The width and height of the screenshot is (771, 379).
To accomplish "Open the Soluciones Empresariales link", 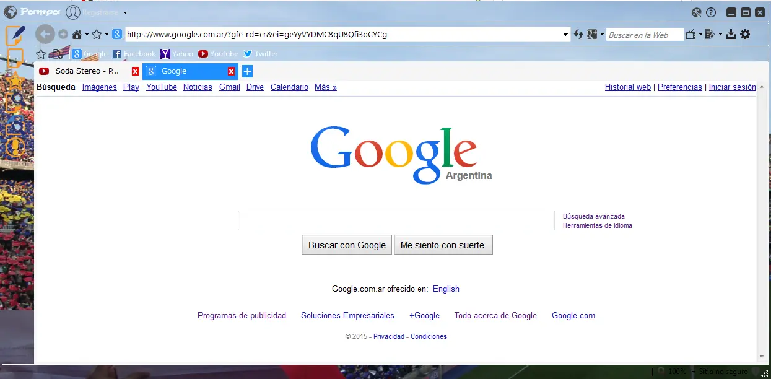I will pyautogui.click(x=347, y=315).
